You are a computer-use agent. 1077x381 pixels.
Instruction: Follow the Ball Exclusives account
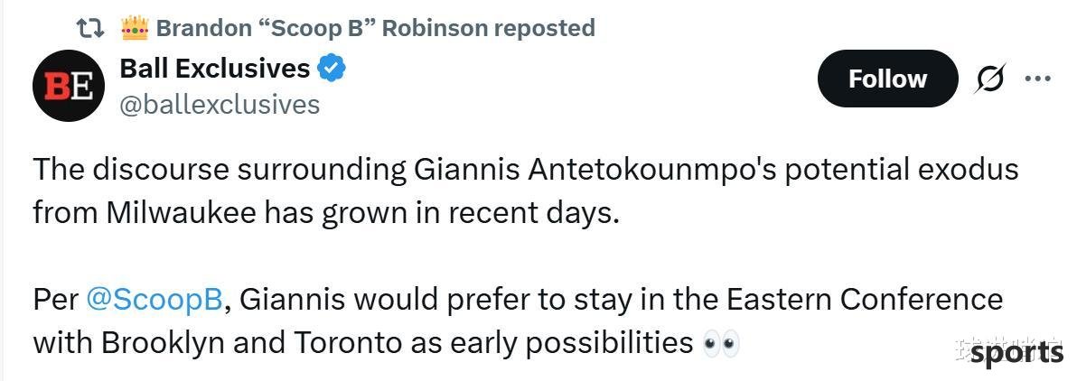pos(887,79)
